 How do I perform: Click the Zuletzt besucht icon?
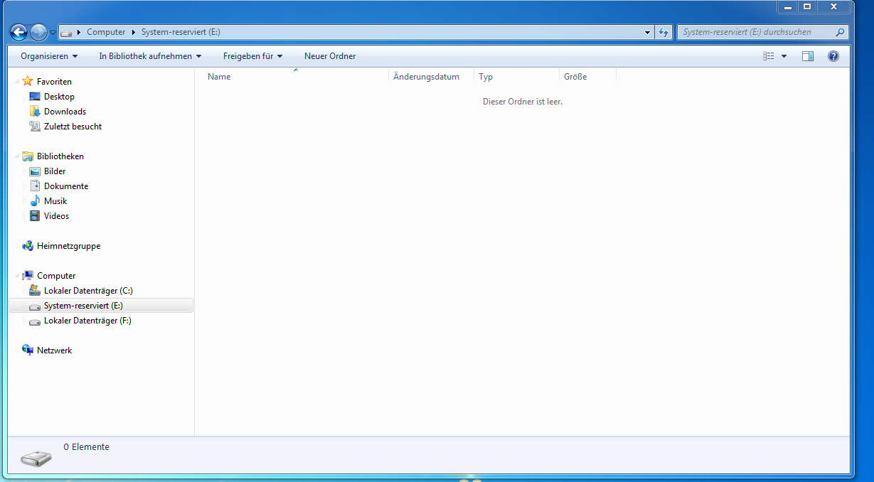click(35, 126)
